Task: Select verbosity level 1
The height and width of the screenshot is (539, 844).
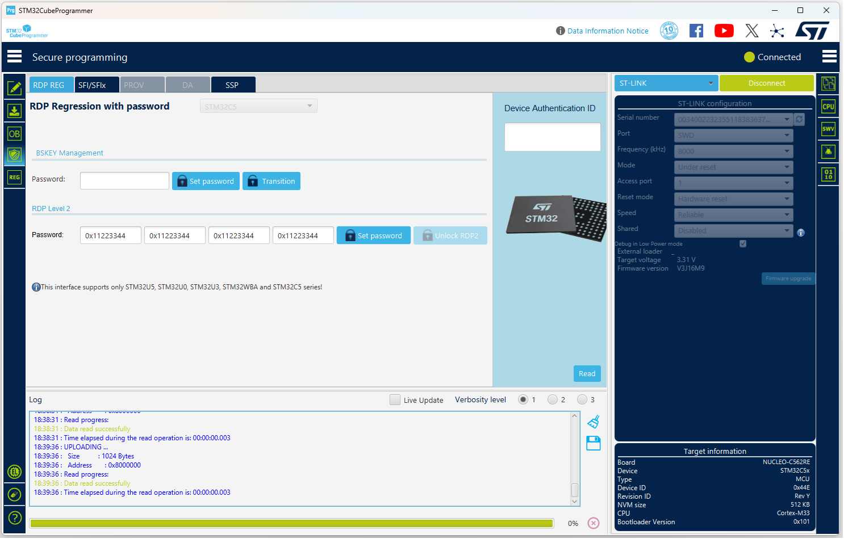Action: click(x=523, y=399)
